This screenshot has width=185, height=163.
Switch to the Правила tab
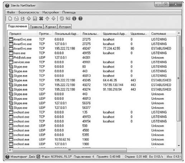[x=36, y=27]
